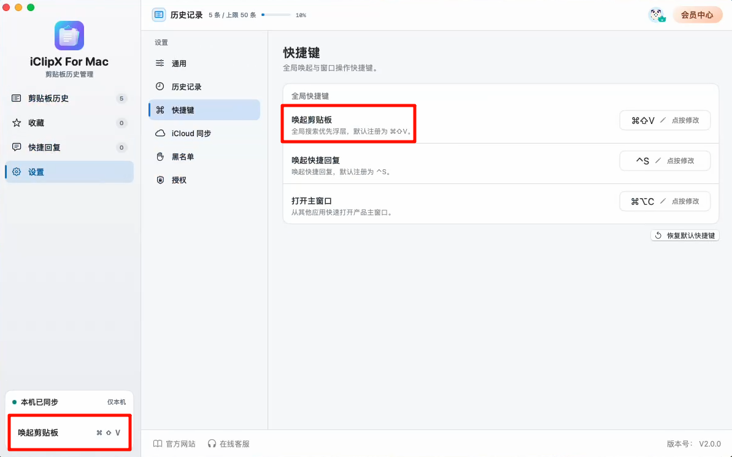Click the shield icon for 授权

click(x=160, y=180)
